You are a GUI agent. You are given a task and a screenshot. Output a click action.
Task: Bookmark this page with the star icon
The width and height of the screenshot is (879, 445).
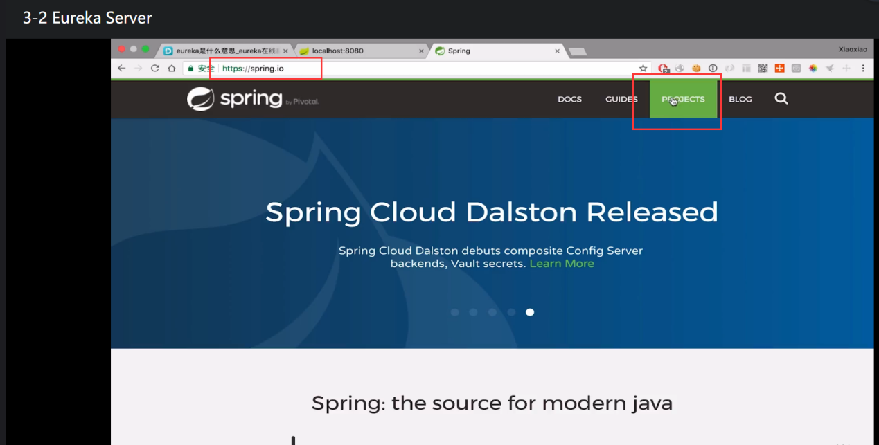coord(643,69)
